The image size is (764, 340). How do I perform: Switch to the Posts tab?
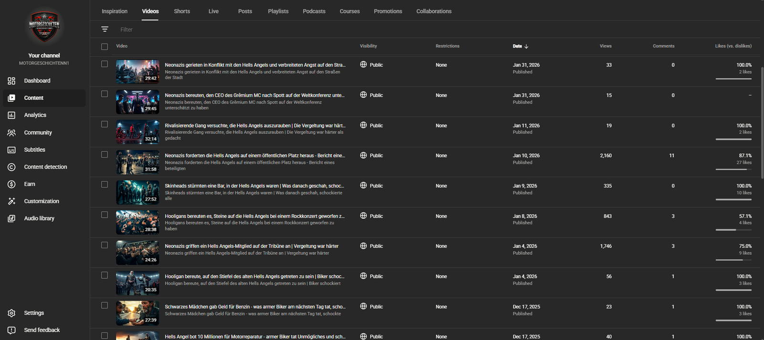(245, 11)
